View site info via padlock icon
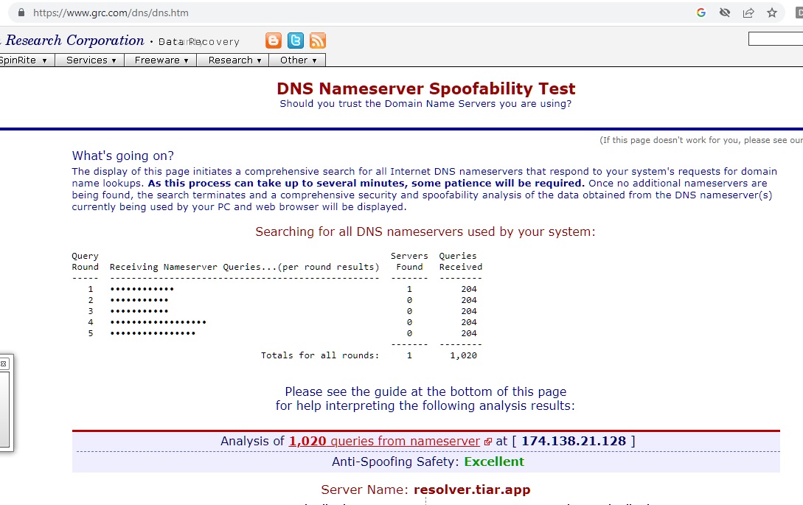 coord(21,13)
